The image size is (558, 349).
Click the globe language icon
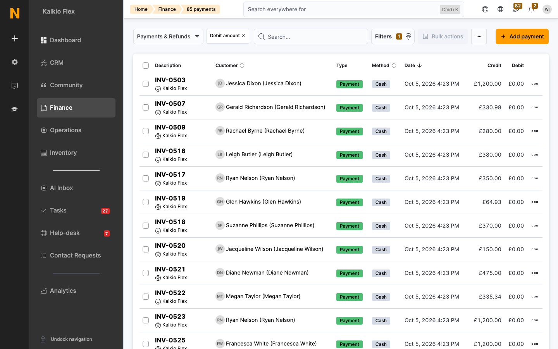(x=500, y=9)
